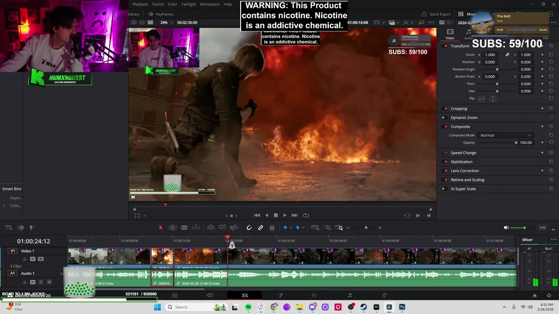Open the Playback menu
This screenshot has height=314, width=559.
[140, 4]
